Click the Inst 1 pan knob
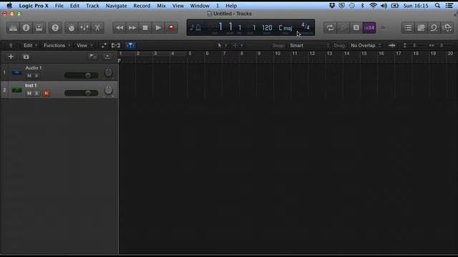 coord(108,91)
